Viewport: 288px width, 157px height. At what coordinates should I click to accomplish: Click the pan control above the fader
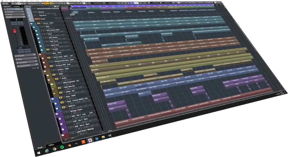tap(17, 19)
